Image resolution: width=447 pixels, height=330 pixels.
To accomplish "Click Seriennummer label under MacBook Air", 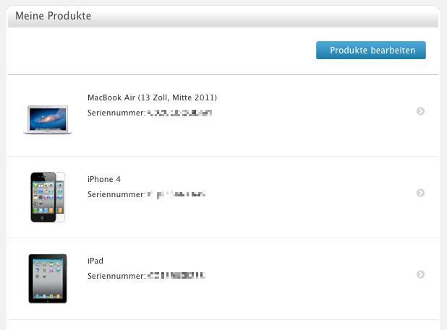I will (x=116, y=113).
